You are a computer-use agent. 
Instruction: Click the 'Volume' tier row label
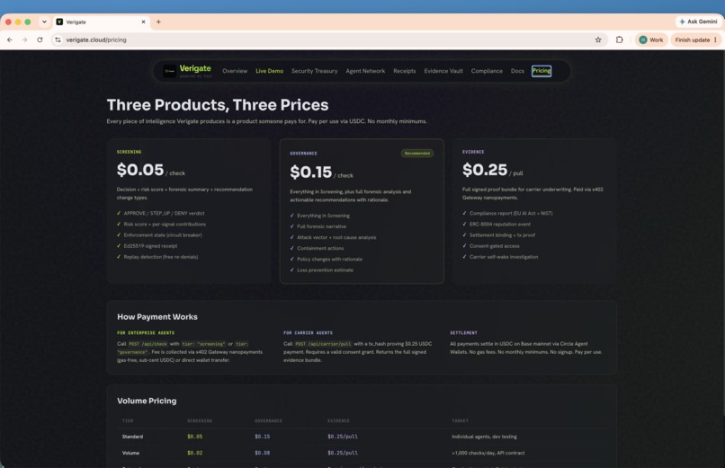tap(130, 454)
